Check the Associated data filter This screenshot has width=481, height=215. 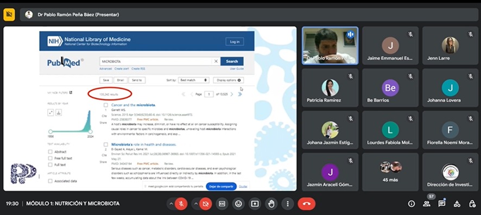pyautogui.click(x=50, y=181)
